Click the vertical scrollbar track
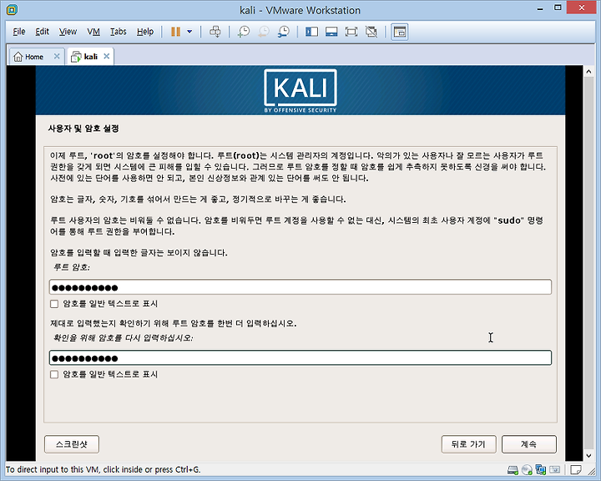Screen dimensions: 601x481 click(588, 263)
